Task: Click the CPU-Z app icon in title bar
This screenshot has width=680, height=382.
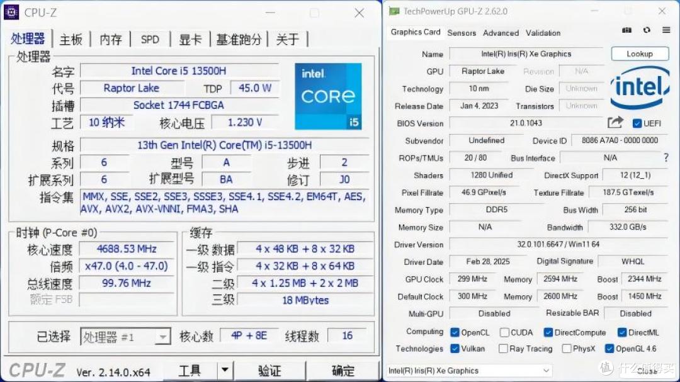Action: pos(11,12)
